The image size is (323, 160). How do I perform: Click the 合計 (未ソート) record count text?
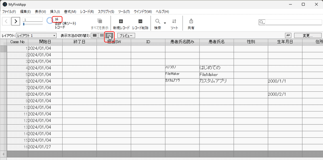point(65,23)
